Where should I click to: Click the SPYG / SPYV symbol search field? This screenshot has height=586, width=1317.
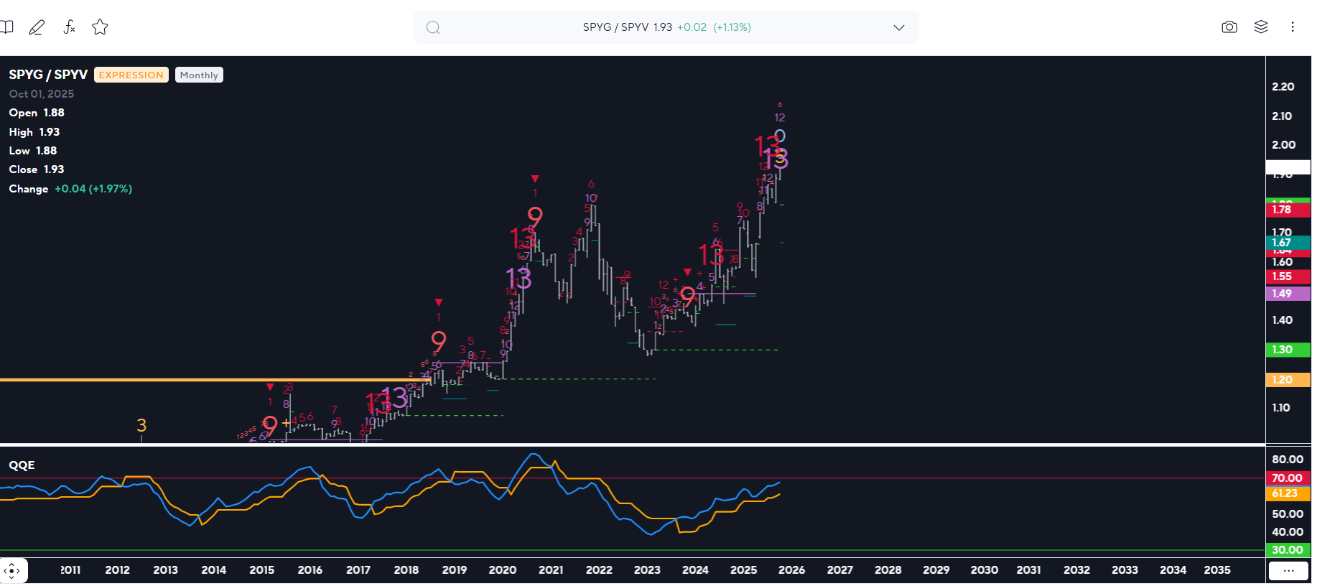666,27
